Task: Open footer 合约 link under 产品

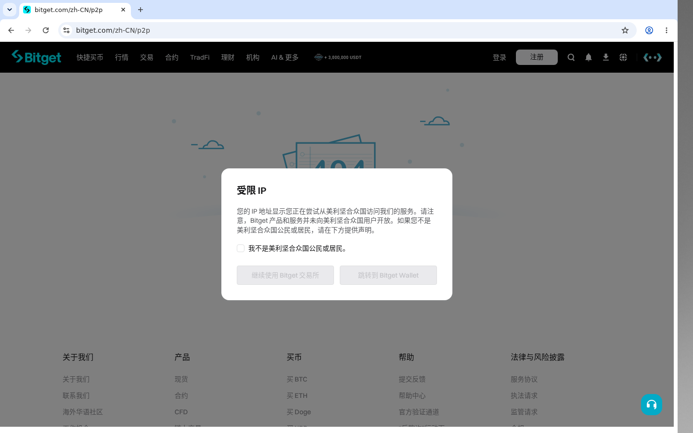Action: (x=181, y=395)
